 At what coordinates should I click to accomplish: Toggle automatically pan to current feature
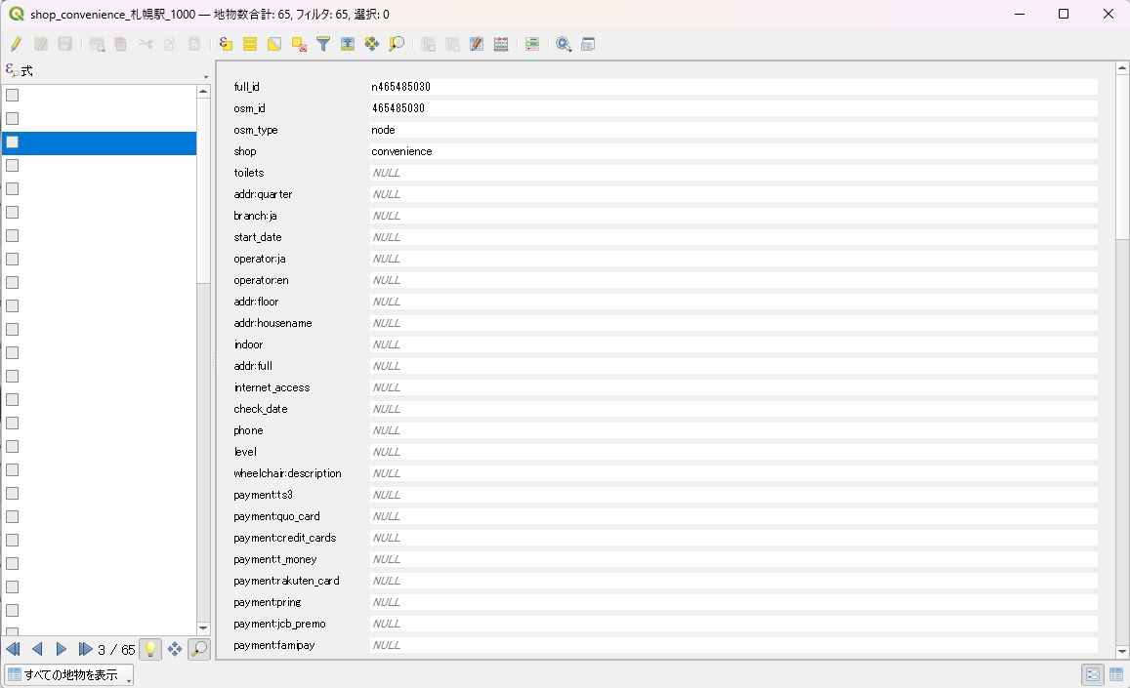coord(175,649)
